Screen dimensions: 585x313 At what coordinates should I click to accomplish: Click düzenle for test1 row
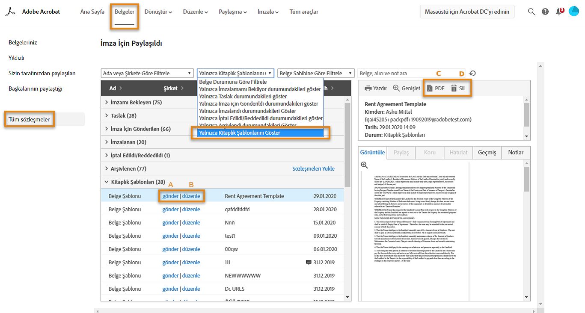pos(191,236)
